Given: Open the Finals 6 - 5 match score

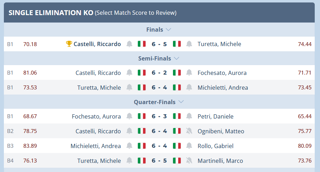Looking at the screenshot, I should click(x=159, y=44).
